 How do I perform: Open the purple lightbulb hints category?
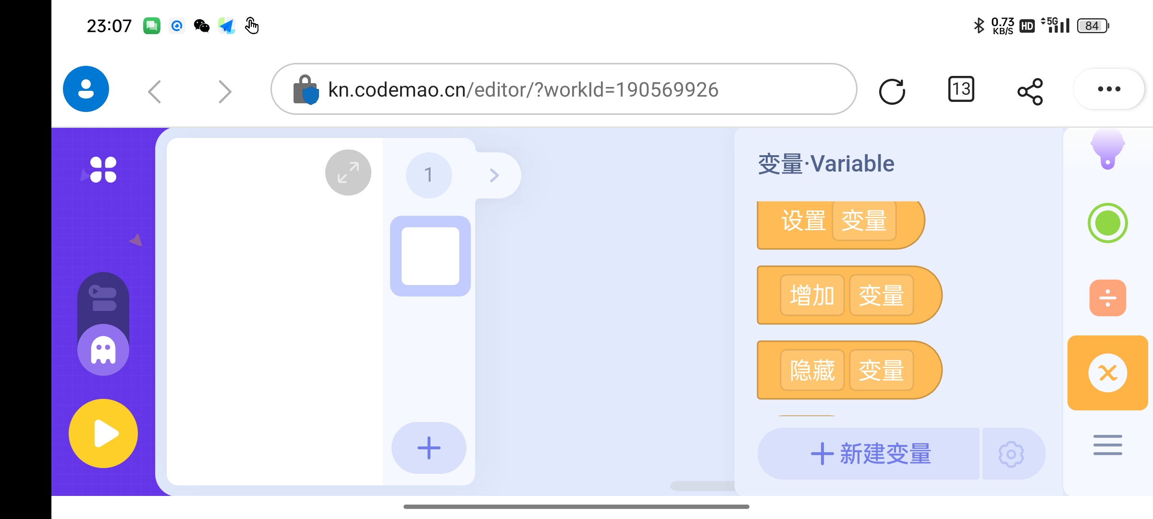point(1108,150)
